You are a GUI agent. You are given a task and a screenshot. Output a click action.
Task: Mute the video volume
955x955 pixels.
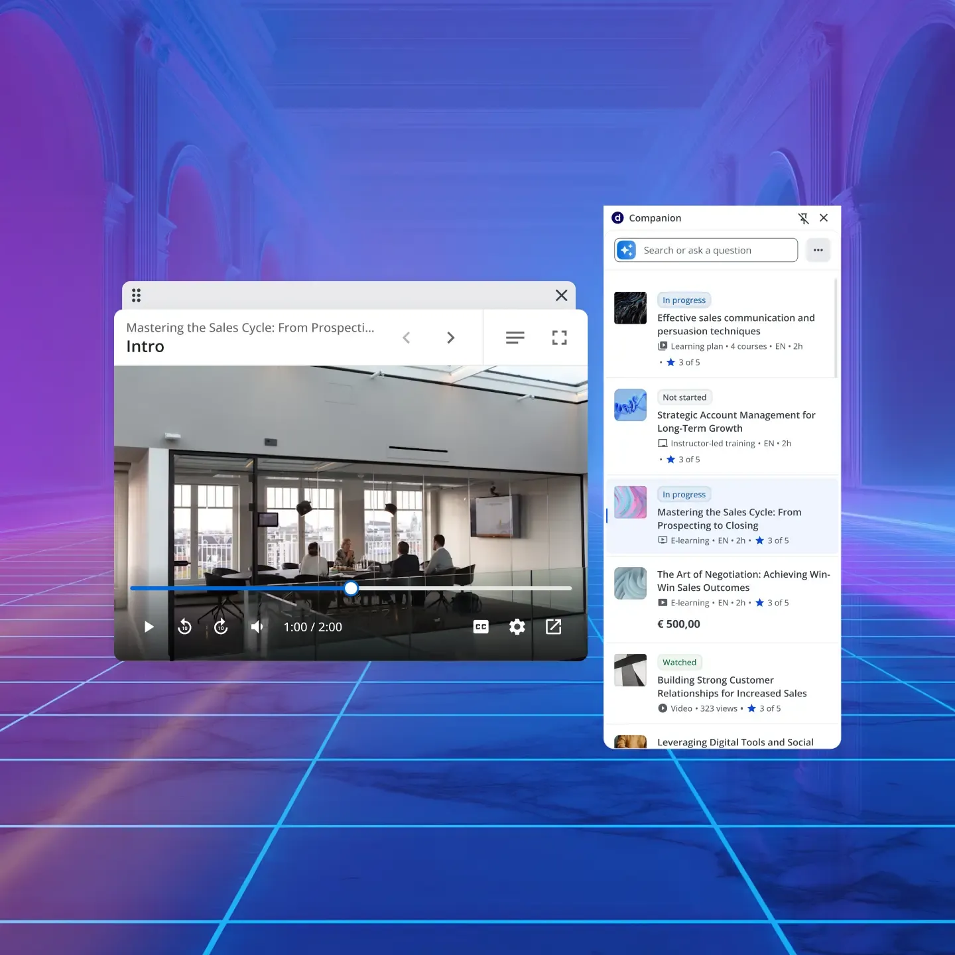click(x=257, y=627)
